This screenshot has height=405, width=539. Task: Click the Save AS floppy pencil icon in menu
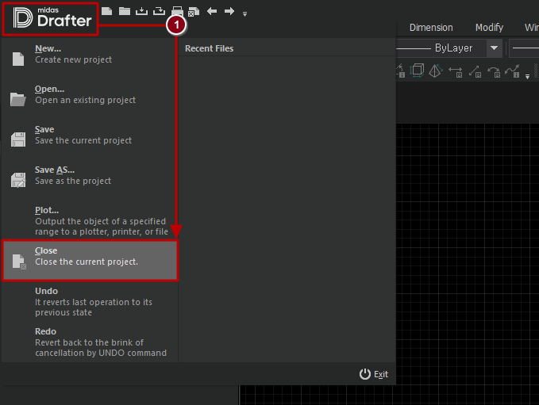(x=18, y=180)
